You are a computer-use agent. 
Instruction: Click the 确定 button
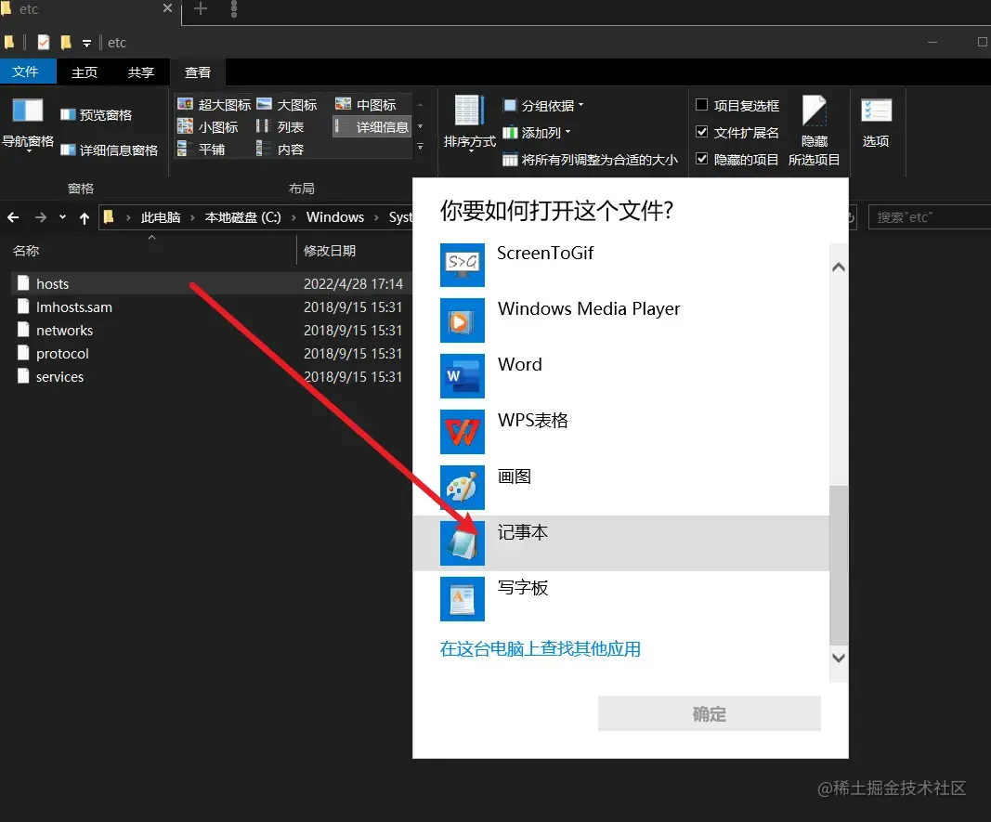[x=710, y=713]
